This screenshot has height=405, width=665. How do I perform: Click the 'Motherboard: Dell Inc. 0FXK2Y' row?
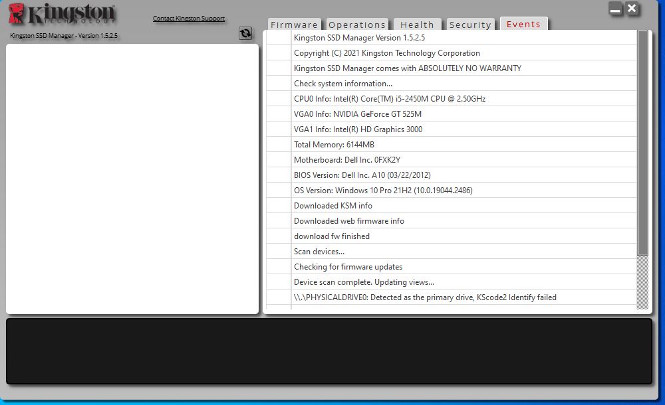(x=452, y=160)
